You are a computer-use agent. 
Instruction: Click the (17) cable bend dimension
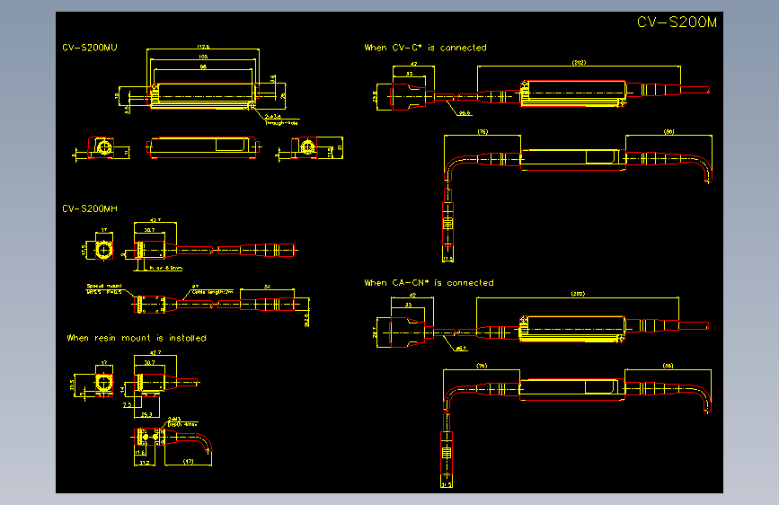tap(189, 462)
